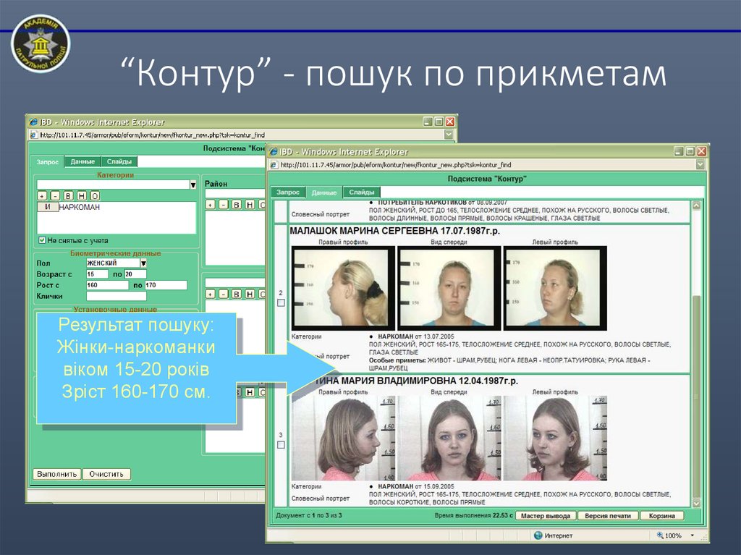Click the Н button in panel below Район

click(250, 294)
